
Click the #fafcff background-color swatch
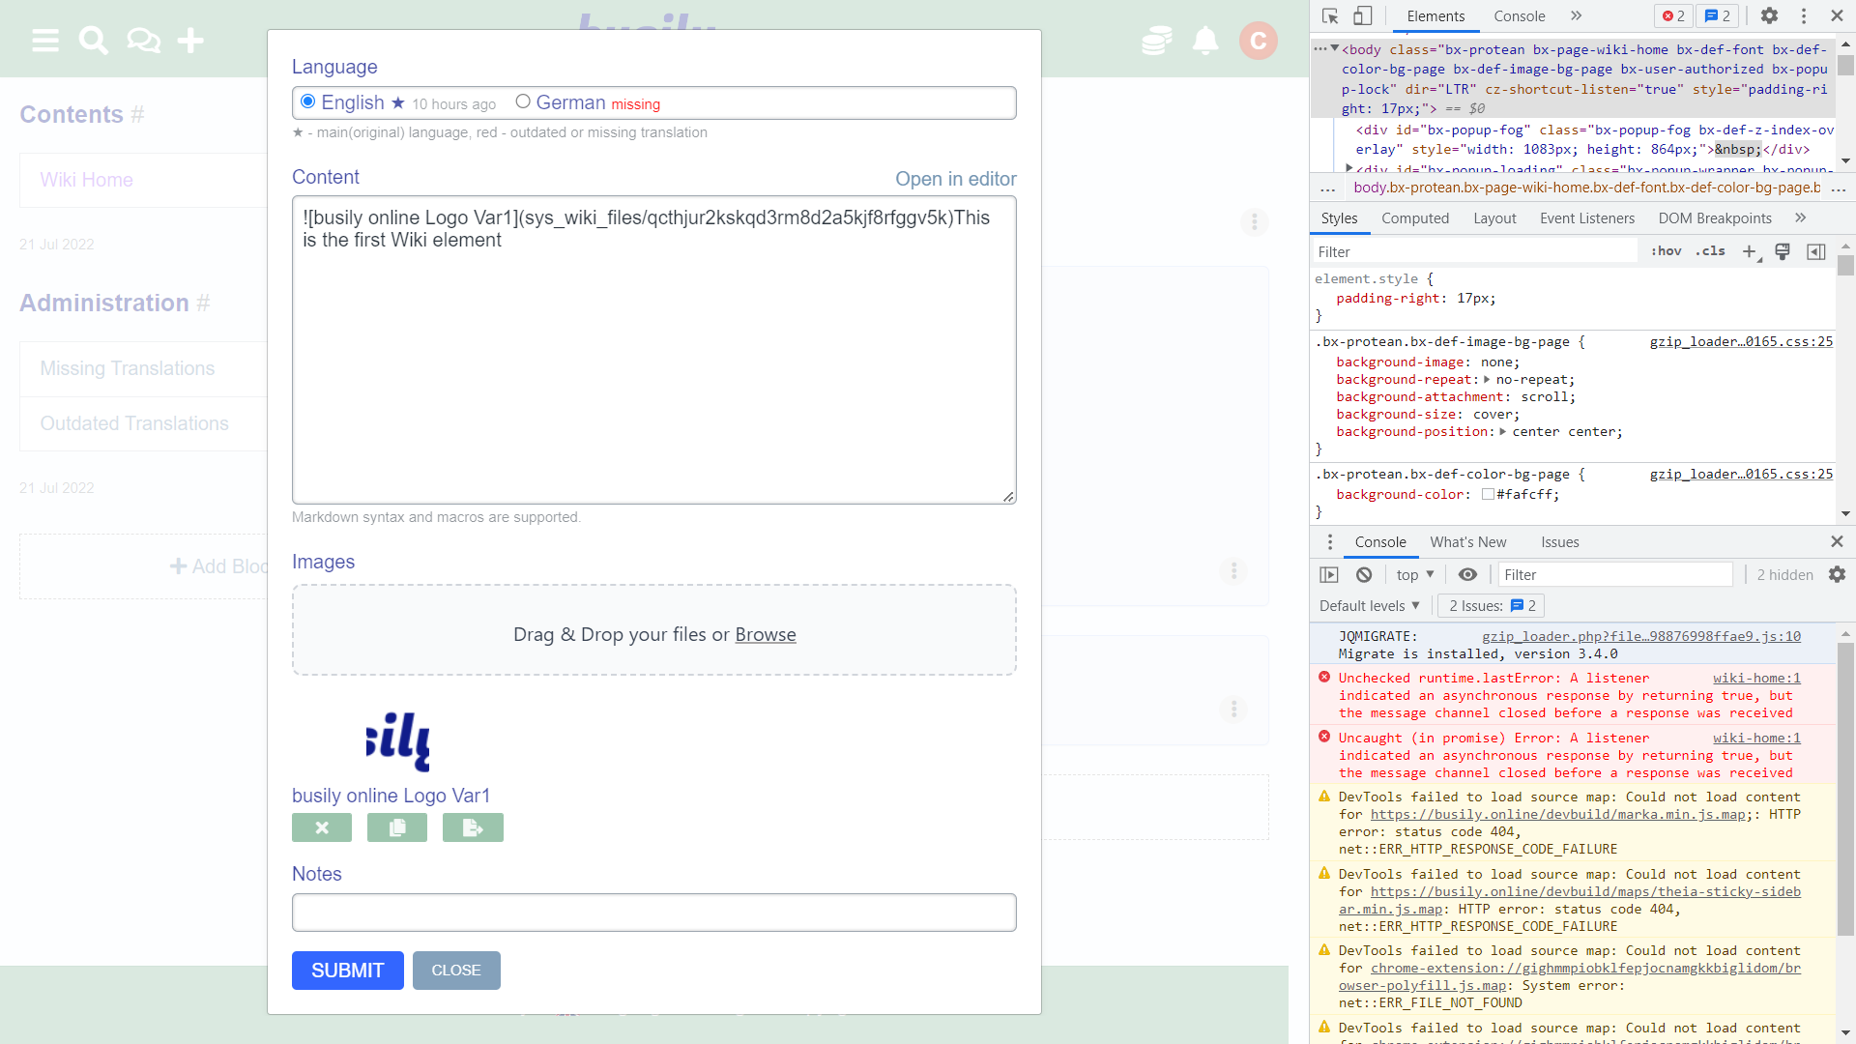[x=1488, y=495]
